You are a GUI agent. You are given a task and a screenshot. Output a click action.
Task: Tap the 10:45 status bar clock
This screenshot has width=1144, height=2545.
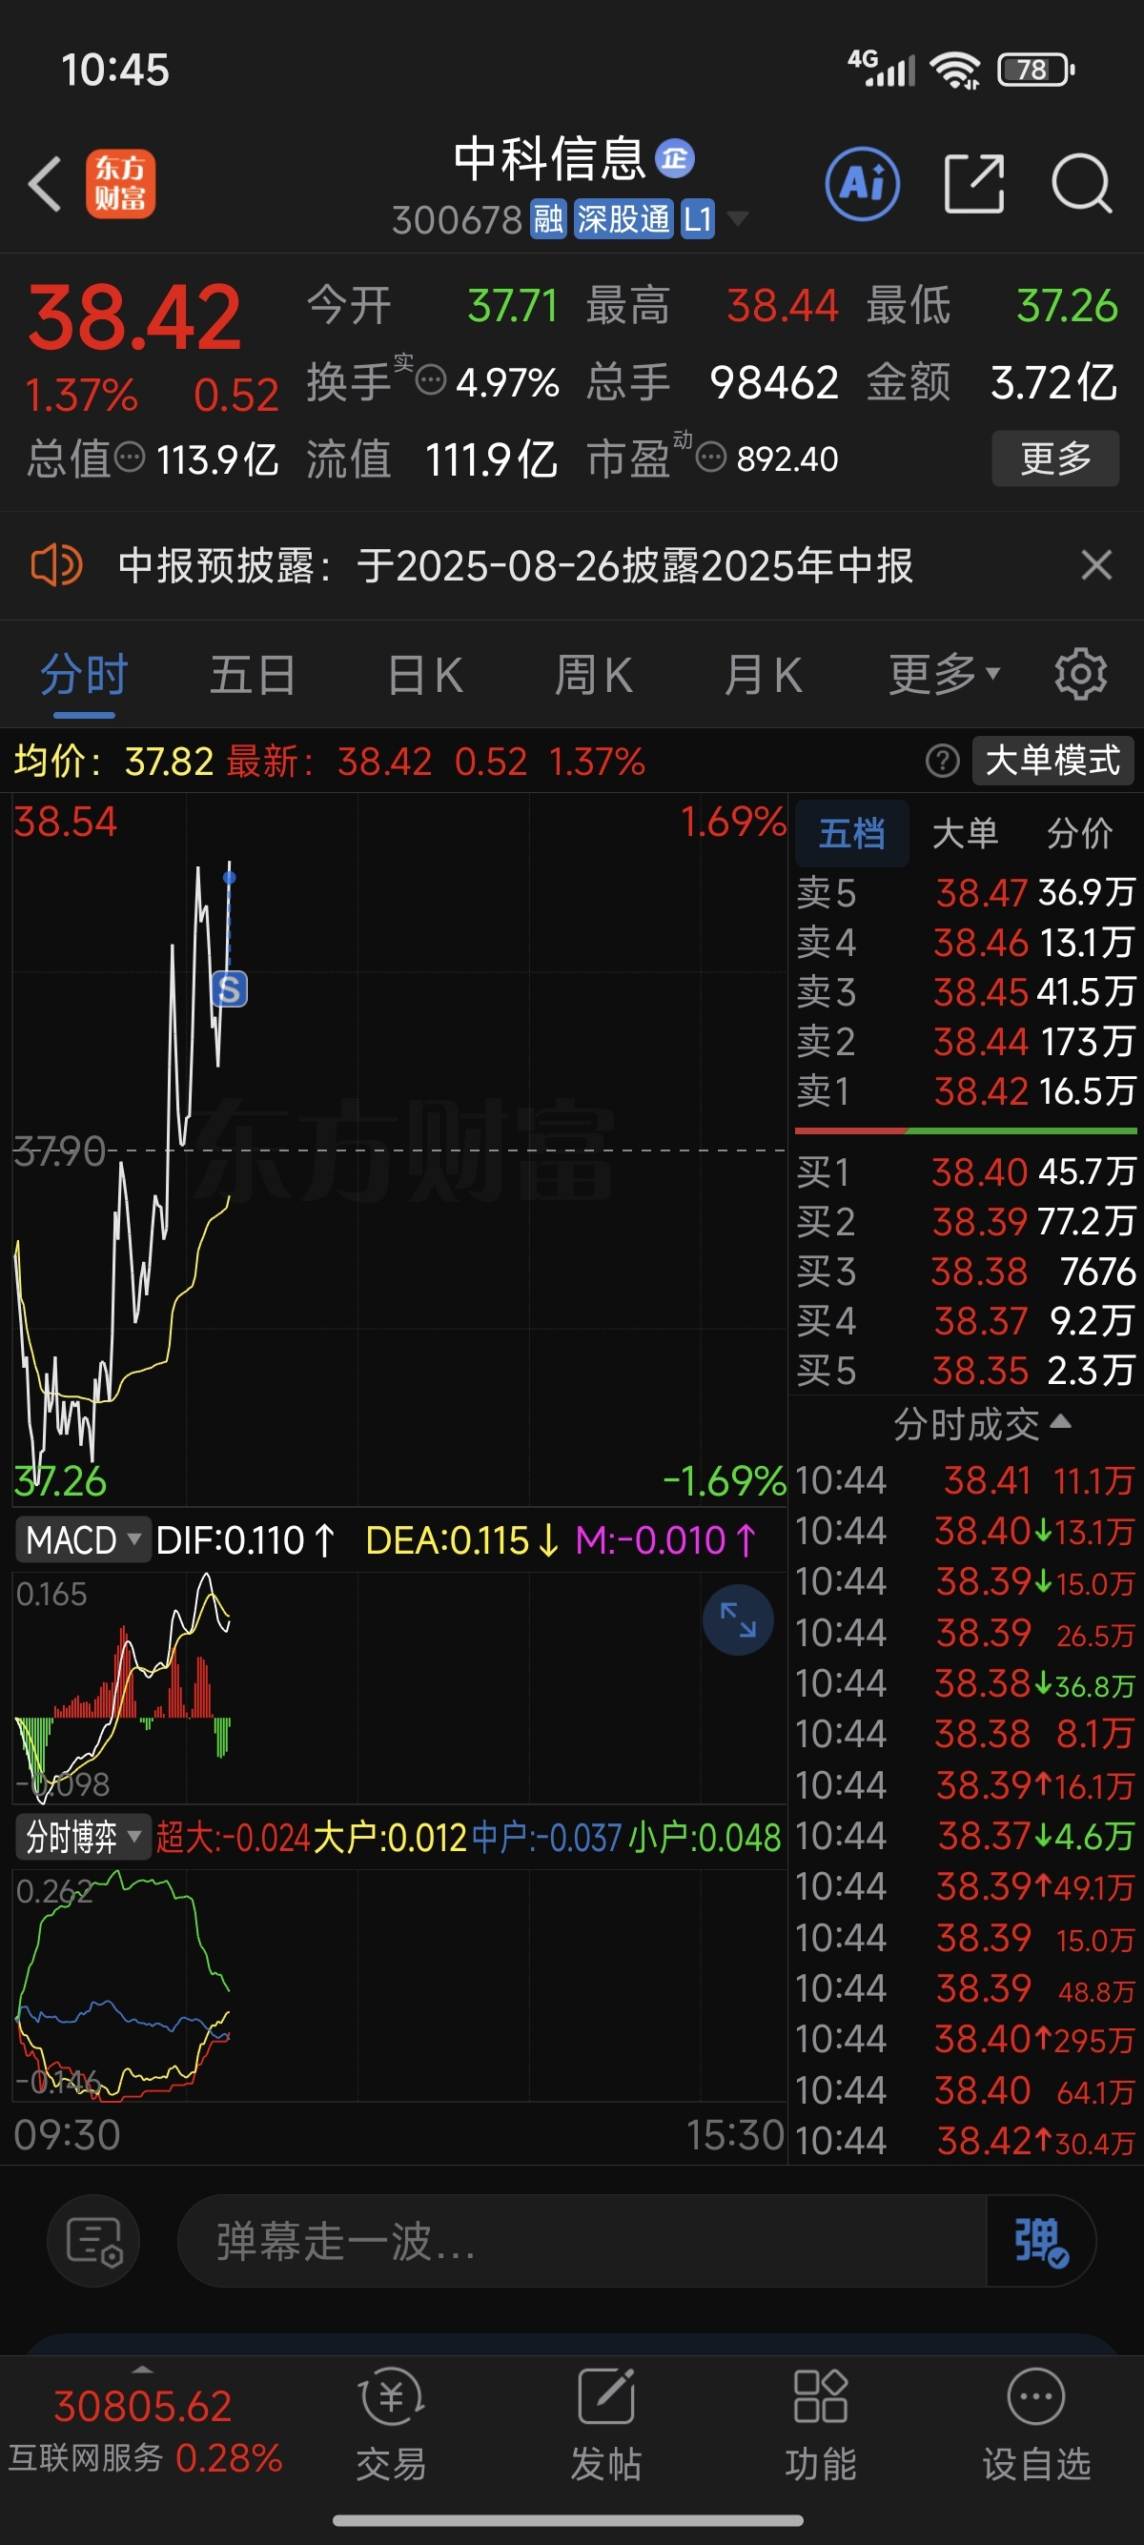[x=115, y=71]
